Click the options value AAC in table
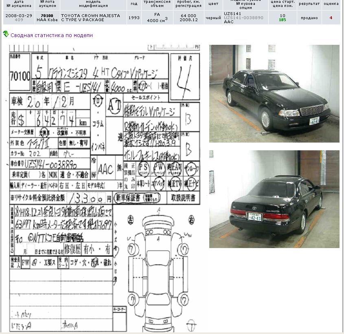The width and height of the screenshot is (344, 334). [229, 22]
